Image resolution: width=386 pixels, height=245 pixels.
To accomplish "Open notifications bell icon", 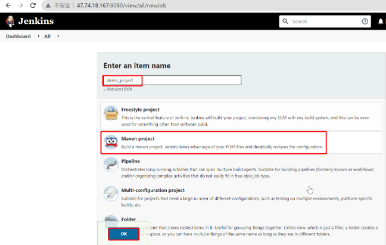I will click(381, 21).
